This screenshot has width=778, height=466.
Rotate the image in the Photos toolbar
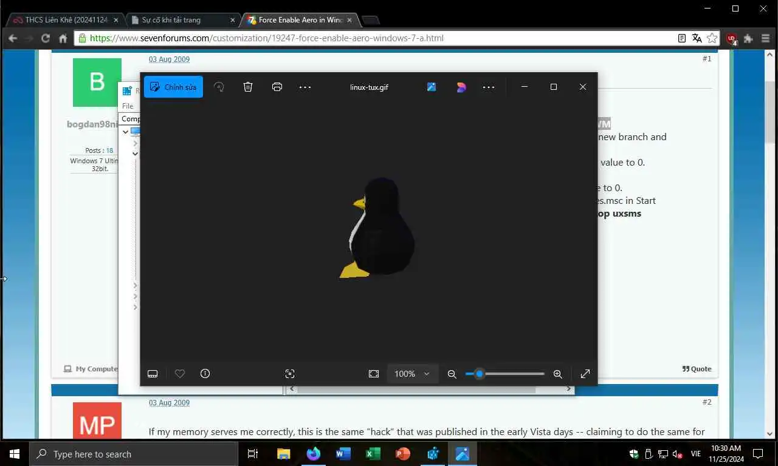tap(219, 87)
